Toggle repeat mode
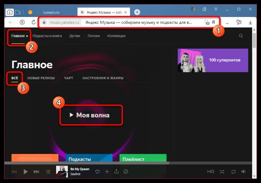Screen dimensions: 261x183 coord(233,172)
